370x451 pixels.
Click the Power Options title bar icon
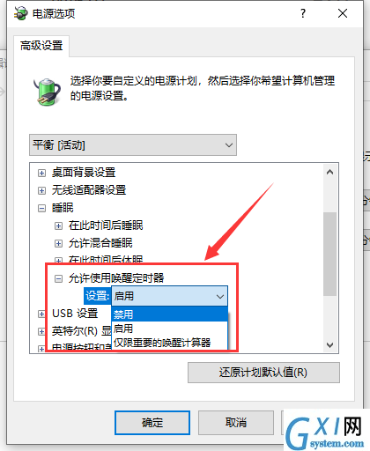click(20, 13)
